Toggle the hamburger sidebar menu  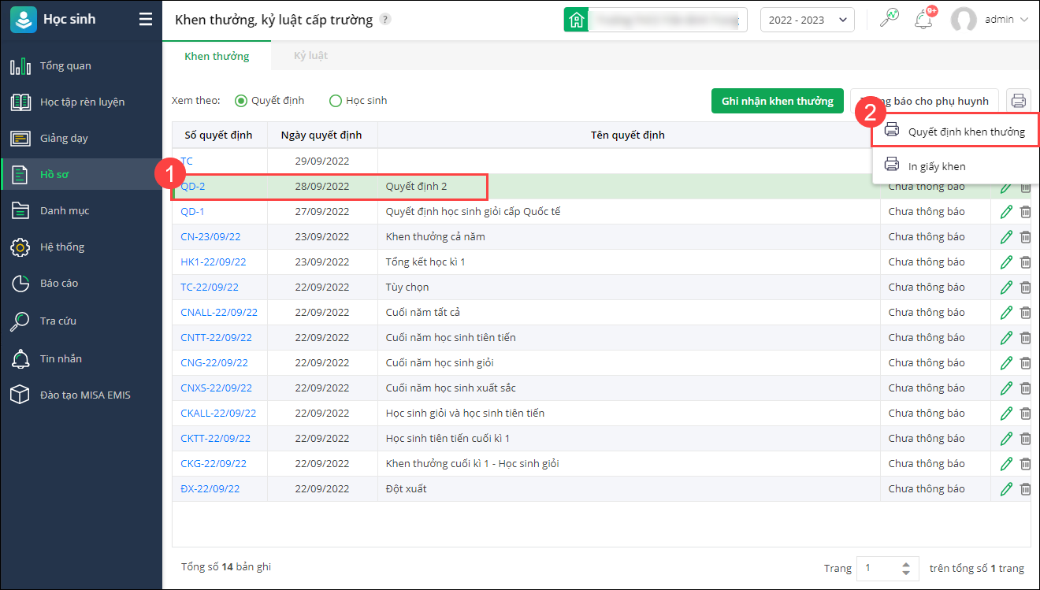pos(146,20)
